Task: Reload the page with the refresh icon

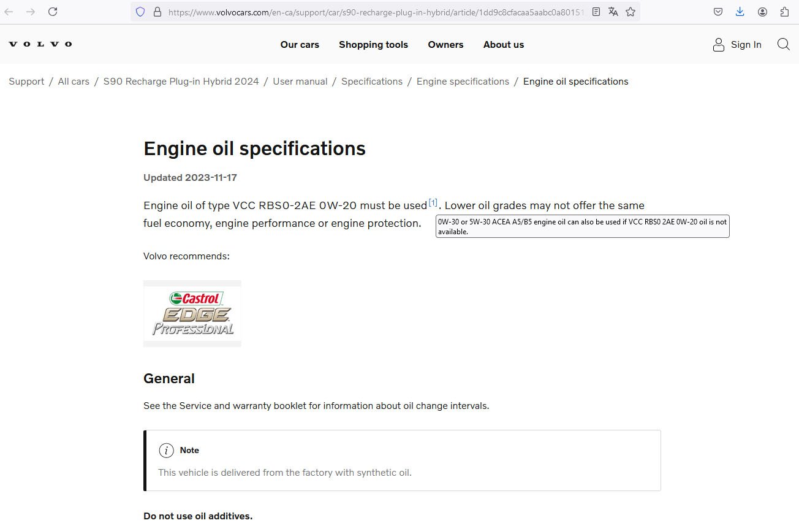Action: click(53, 12)
